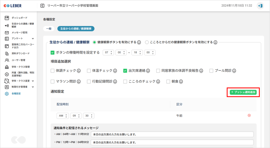The height and width of the screenshot is (148, 270).
Task: Click the logout icon at top right
Action: pos(260,5)
